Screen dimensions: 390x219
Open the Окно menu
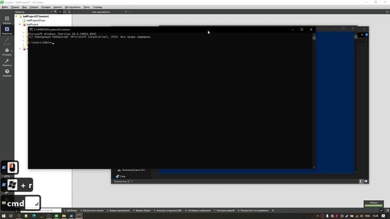pos(87,7)
